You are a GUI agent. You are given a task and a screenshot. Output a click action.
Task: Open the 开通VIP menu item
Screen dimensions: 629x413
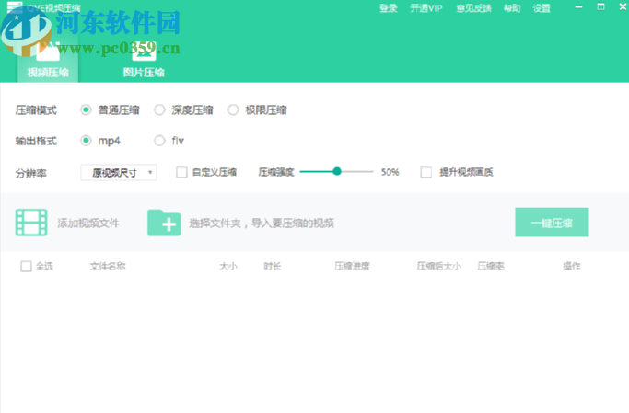click(426, 8)
